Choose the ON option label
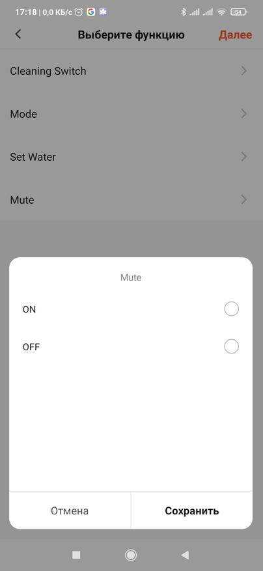The width and height of the screenshot is (263, 571). tap(29, 309)
